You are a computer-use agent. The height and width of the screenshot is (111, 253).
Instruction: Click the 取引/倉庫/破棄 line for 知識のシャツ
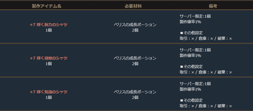click(x=206, y=106)
